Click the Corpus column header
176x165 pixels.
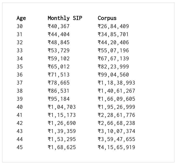107,18
